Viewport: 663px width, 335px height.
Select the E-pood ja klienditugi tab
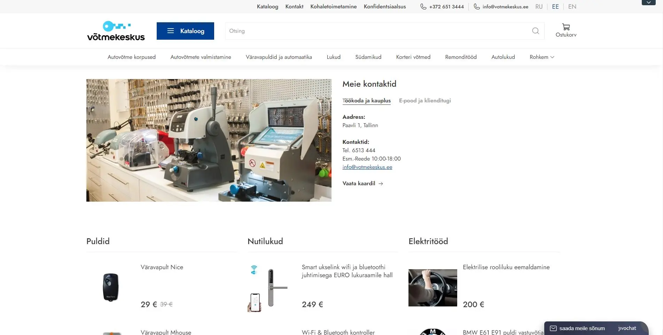click(425, 101)
